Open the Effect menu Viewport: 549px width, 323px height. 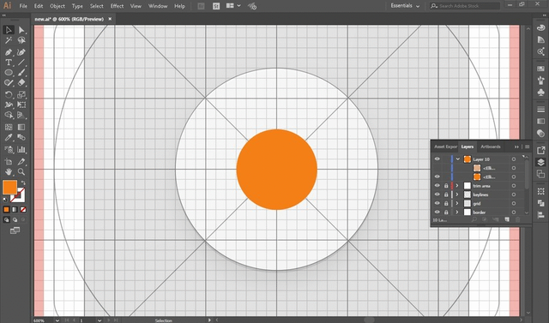point(117,6)
